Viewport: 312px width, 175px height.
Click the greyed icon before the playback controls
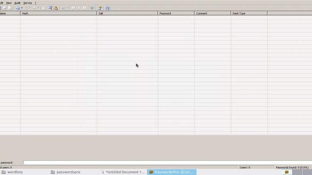coord(63,8)
